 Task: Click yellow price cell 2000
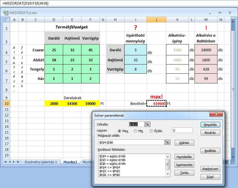pos(54,103)
